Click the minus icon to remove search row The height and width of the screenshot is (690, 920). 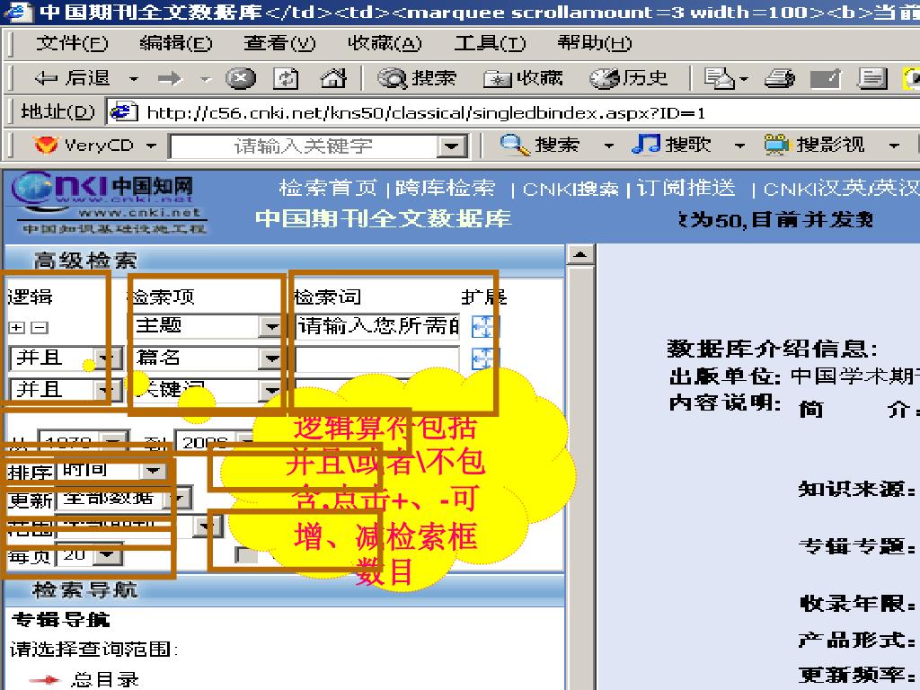tap(39, 327)
